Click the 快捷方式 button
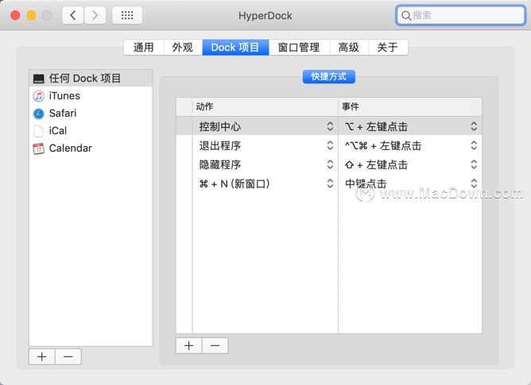 click(x=329, y=77)
